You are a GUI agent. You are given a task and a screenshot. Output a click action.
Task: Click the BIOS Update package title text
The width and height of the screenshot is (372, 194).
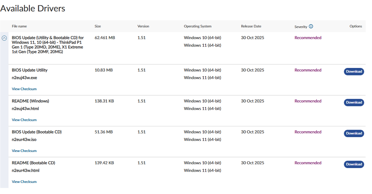tap(48, 45)
